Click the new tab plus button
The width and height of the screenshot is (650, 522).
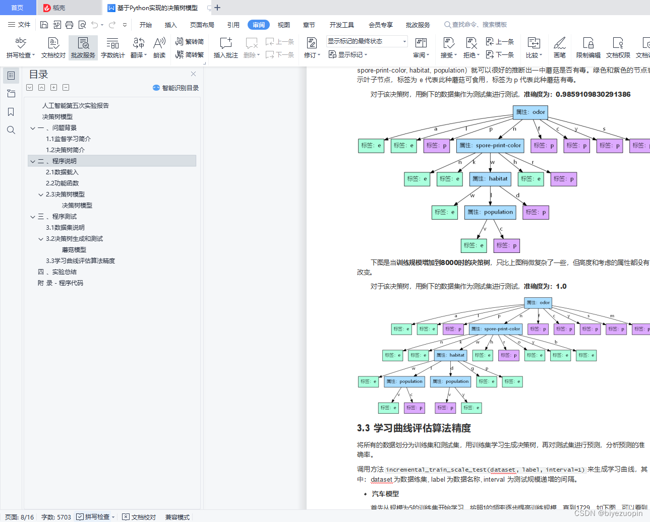217,8
